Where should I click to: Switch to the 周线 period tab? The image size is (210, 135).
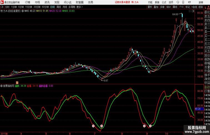click(x=59, y=7)
